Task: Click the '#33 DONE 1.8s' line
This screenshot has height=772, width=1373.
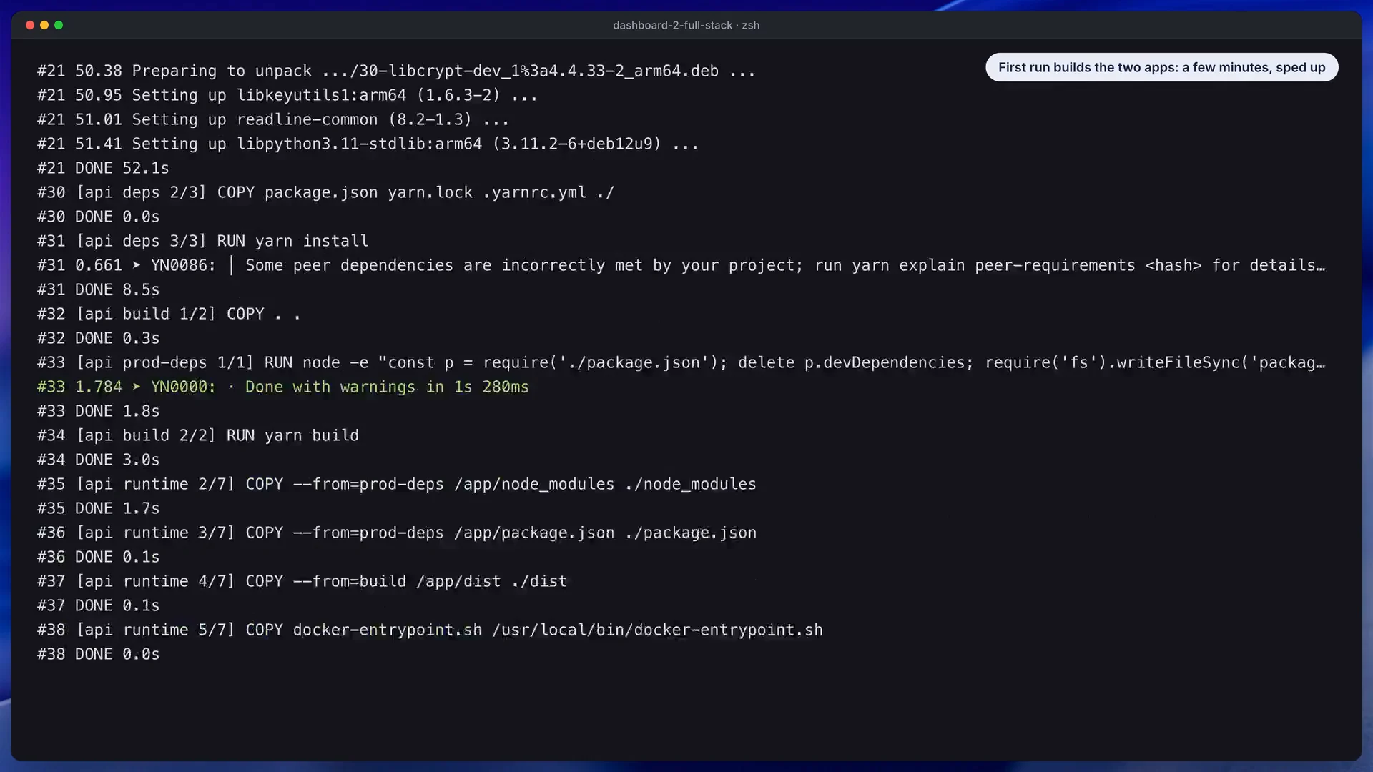Action: (99, 411)
